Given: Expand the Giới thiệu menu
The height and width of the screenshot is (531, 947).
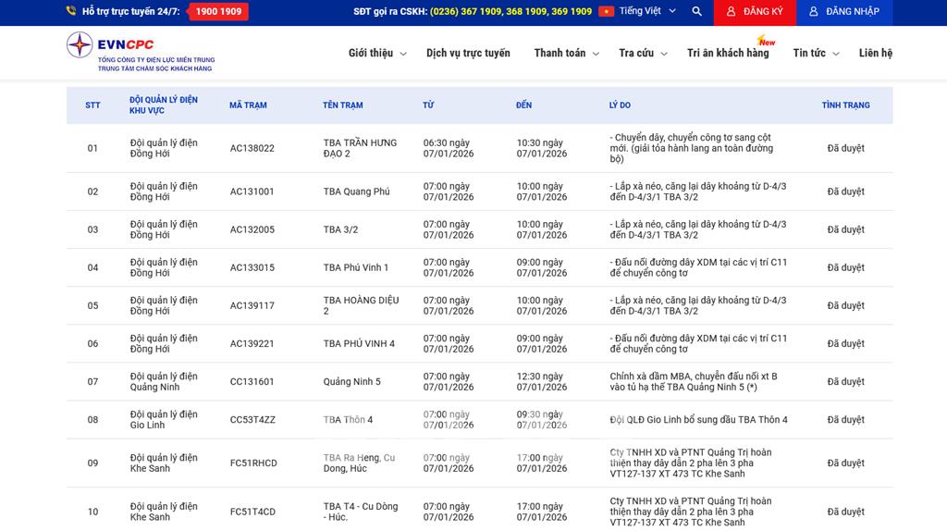Looking at the screenshot, I should click(376, 54).
